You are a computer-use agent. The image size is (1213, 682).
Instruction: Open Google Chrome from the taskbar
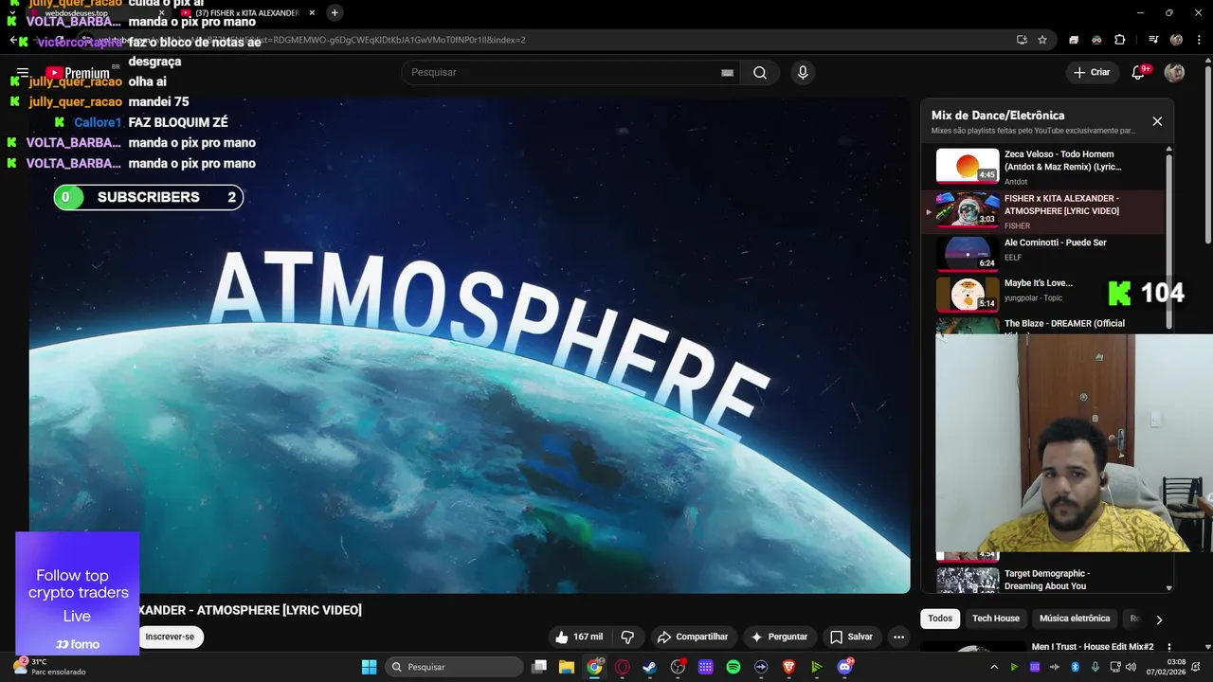pos(594,667)
